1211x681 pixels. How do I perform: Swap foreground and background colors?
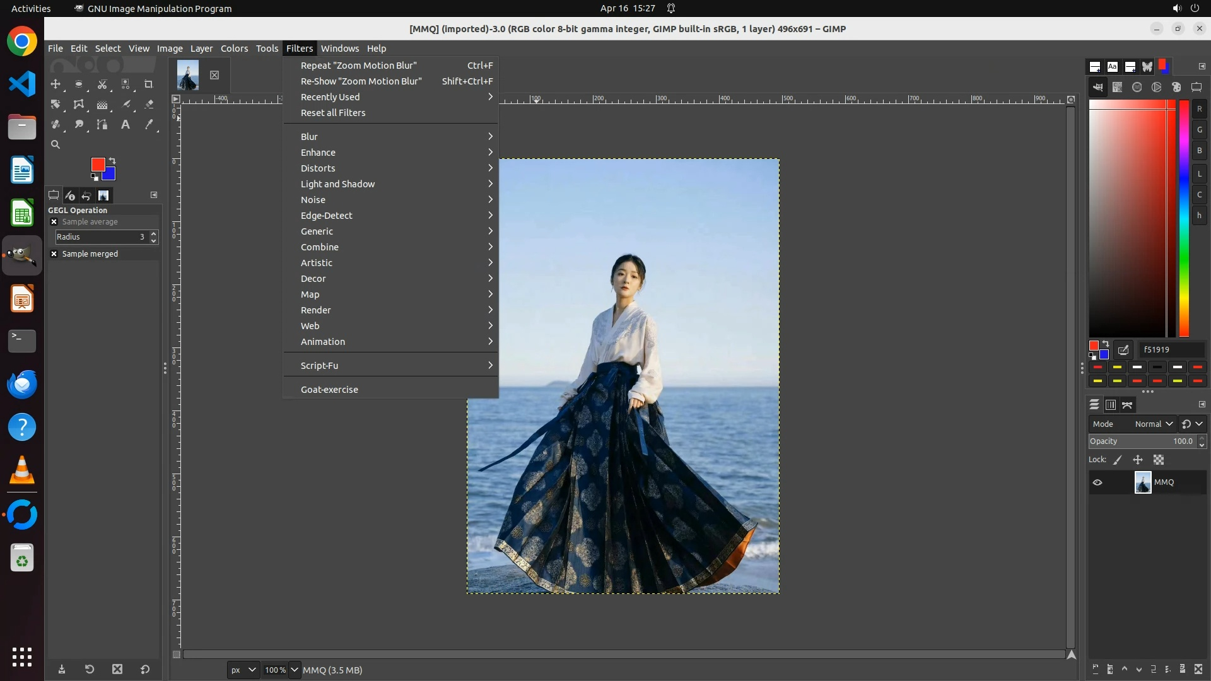[x=112, y=161]
